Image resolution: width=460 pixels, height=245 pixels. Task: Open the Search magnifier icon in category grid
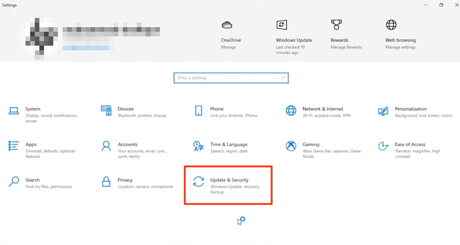coord(14,181)
